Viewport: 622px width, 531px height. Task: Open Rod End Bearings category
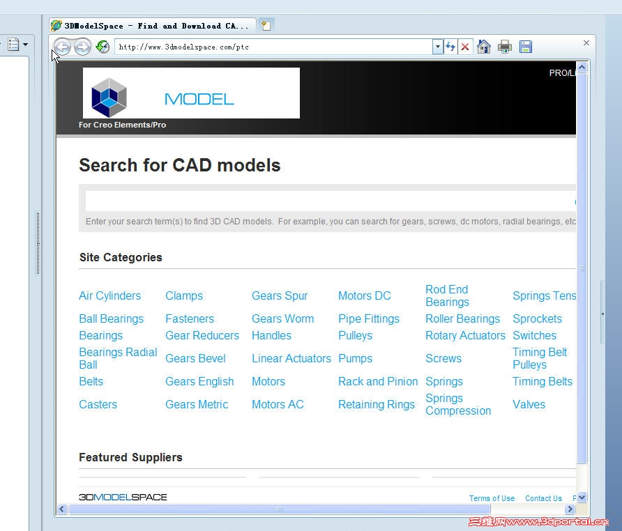tap(448, 296)
